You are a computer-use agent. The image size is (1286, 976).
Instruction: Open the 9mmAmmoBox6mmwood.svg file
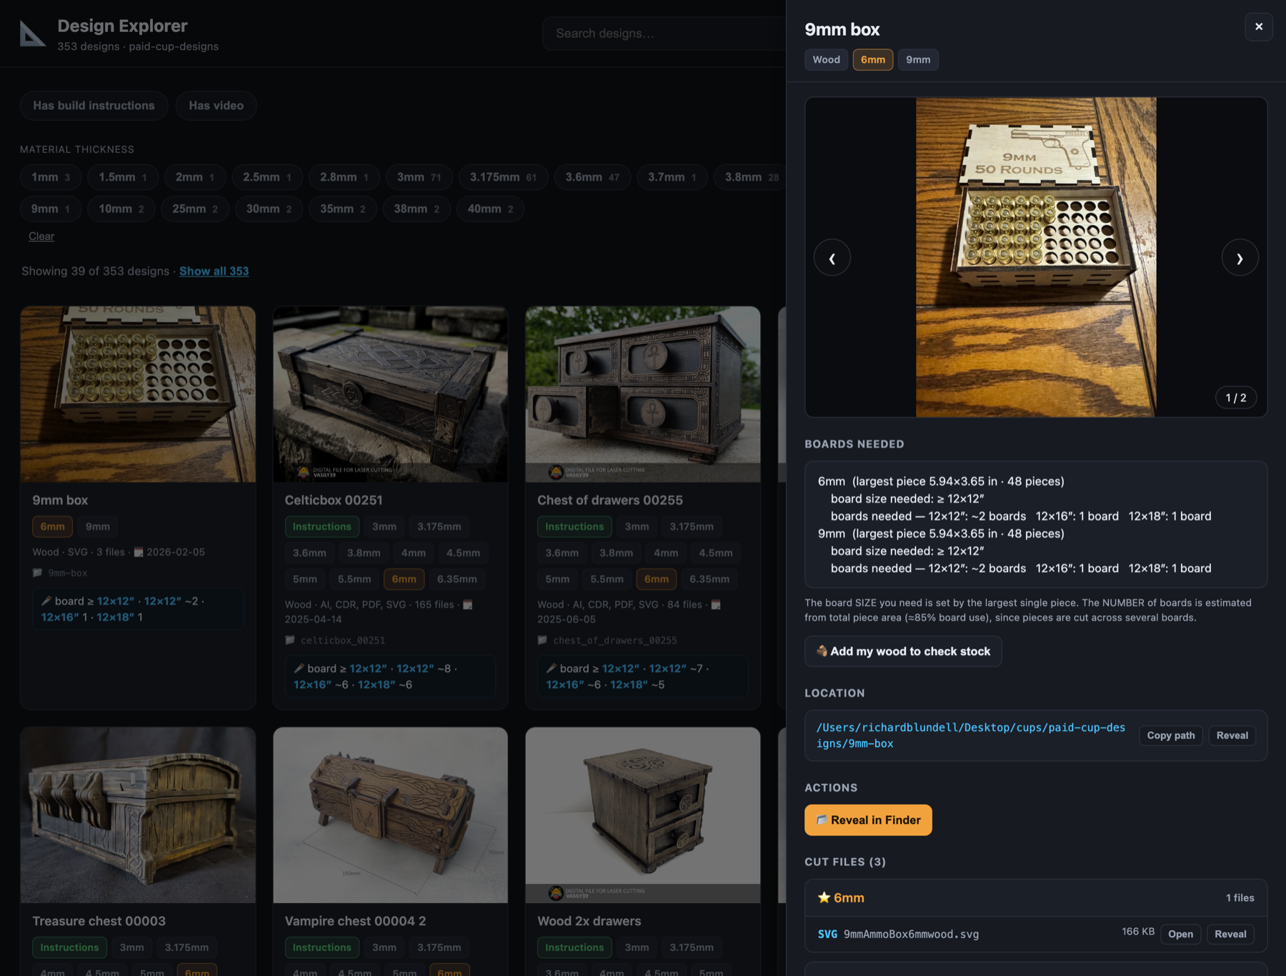click(1180, 934)
